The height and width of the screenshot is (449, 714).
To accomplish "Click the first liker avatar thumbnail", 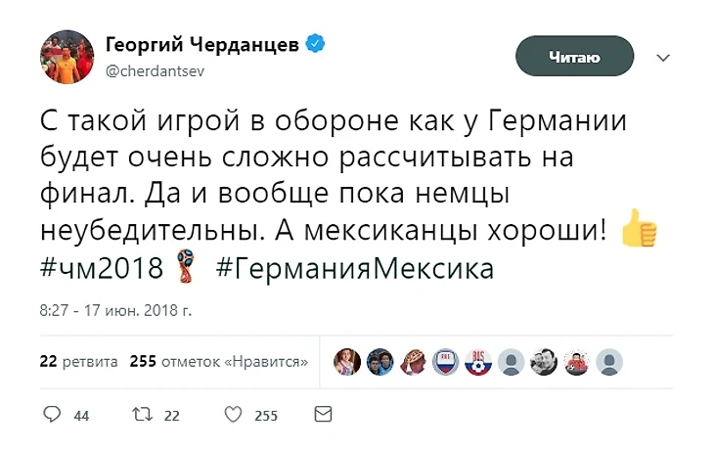I will 349,362.
